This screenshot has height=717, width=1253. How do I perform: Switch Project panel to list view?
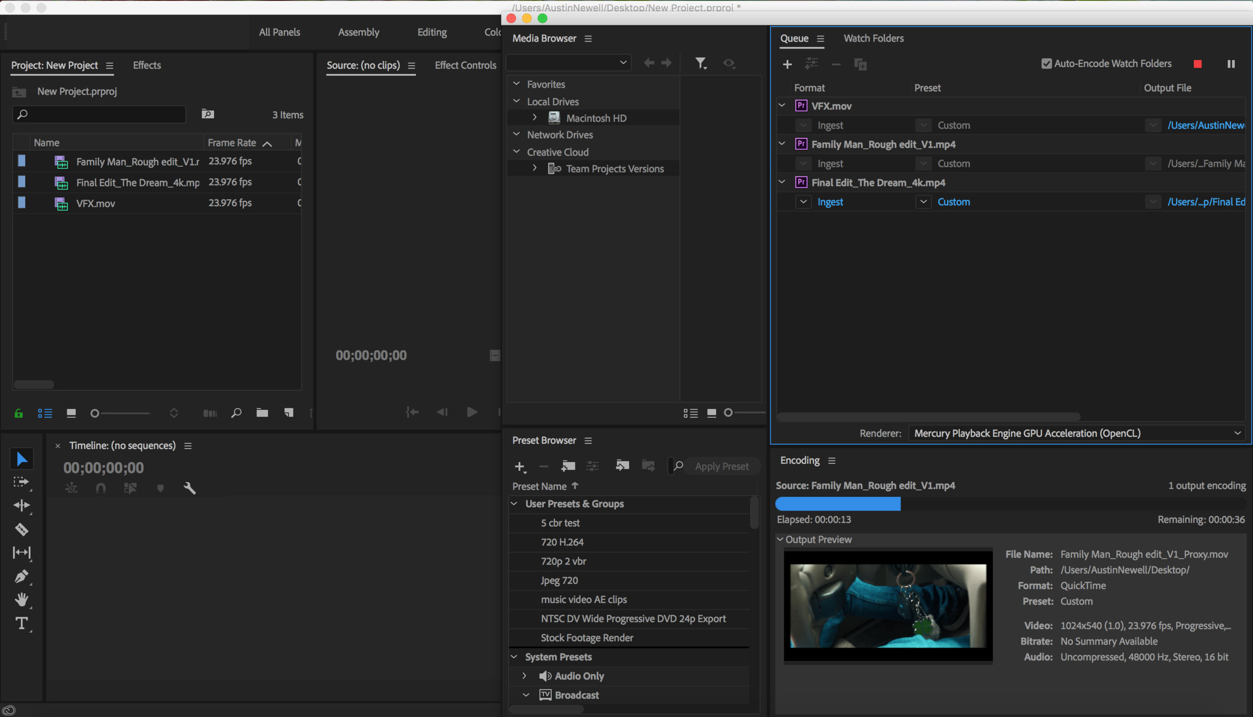pyautogui.click(x=45, y=413)
